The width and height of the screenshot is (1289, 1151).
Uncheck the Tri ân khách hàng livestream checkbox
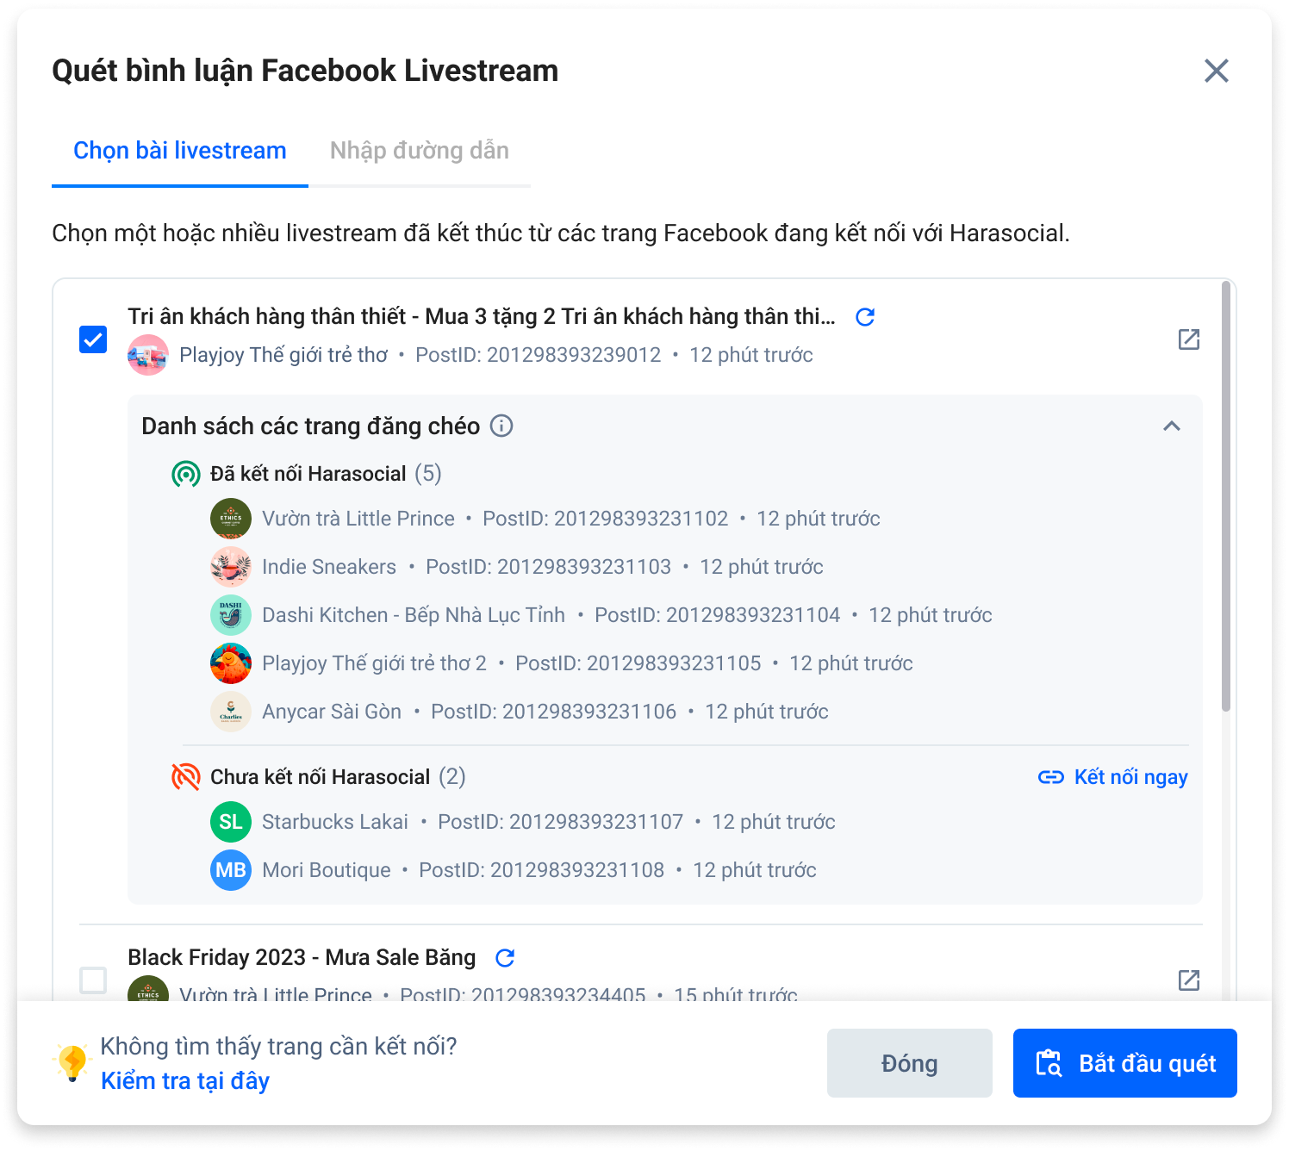(93, 339)
